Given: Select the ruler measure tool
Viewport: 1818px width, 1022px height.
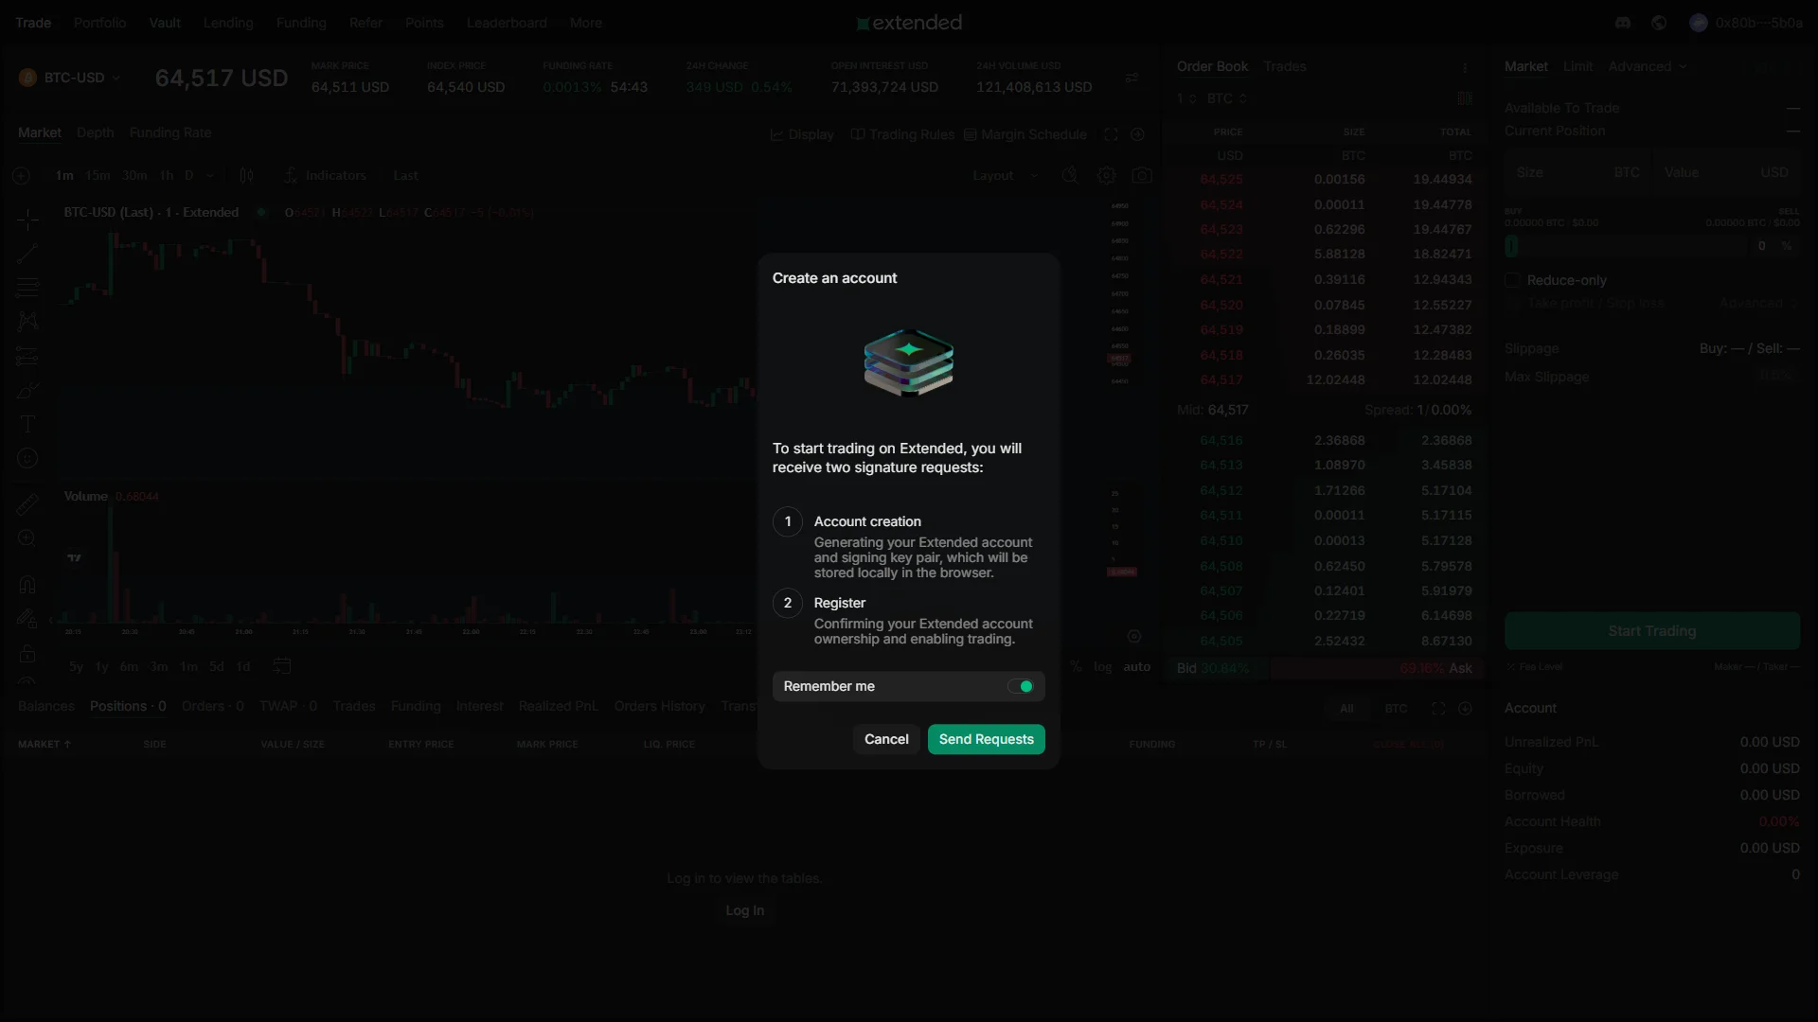Looking at the screenshot, I should 27,504.
